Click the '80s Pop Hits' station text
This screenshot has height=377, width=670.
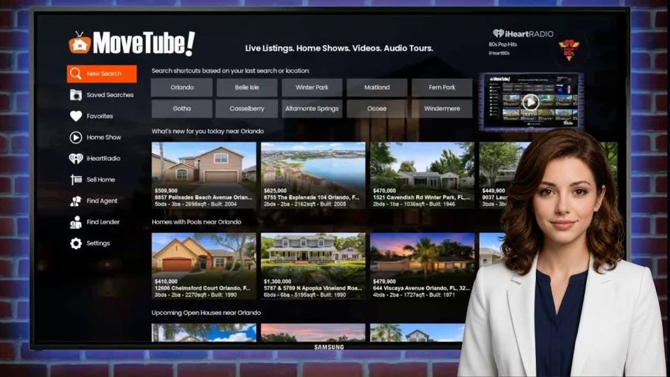click(503, 45)
